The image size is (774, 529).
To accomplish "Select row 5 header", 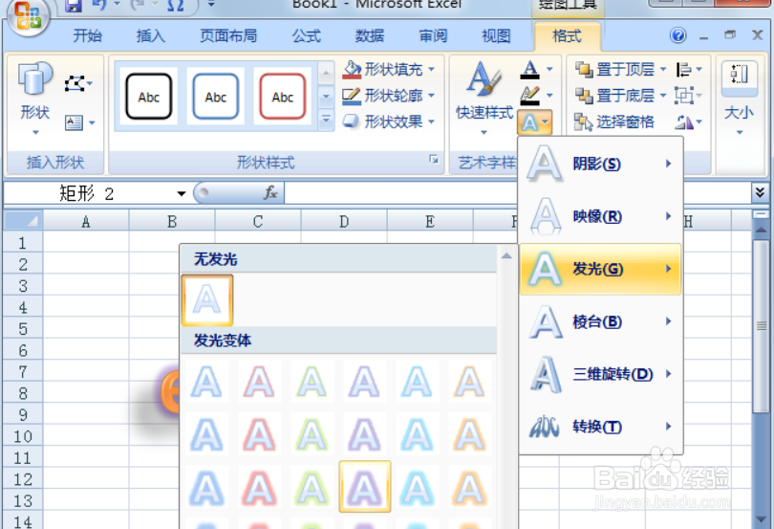I will click(23, 329).
